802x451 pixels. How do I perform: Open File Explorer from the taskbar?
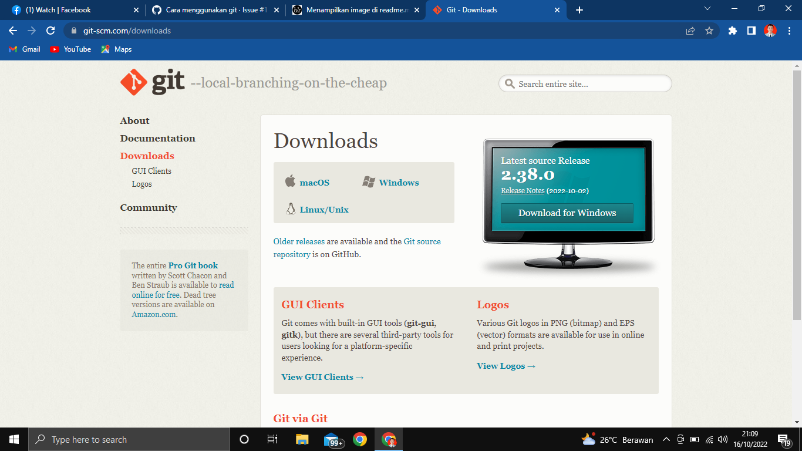pyautogui.click(x=302, y=439)
